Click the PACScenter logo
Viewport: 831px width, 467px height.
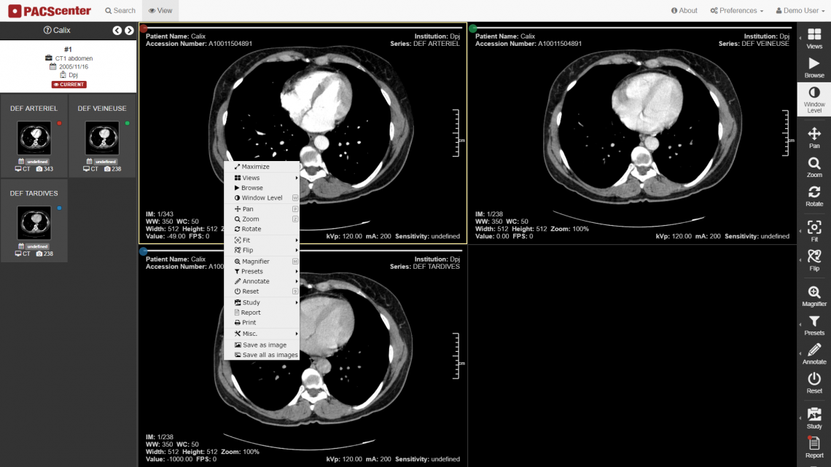[x=50, y=11]
